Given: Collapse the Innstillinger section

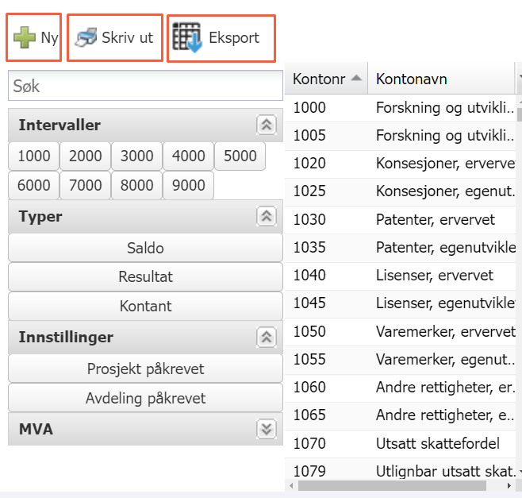Looking at the screenshot, I should pyautogui.click(x=267, y=337).
